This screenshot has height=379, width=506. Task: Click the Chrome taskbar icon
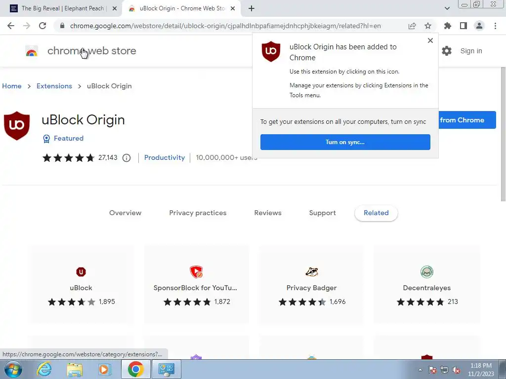(135, 369)
